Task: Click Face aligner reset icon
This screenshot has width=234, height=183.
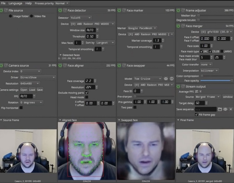Action: pos(65,65)
